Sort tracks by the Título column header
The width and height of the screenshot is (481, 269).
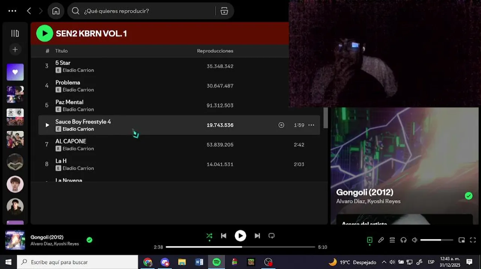[x=61, y=51]
